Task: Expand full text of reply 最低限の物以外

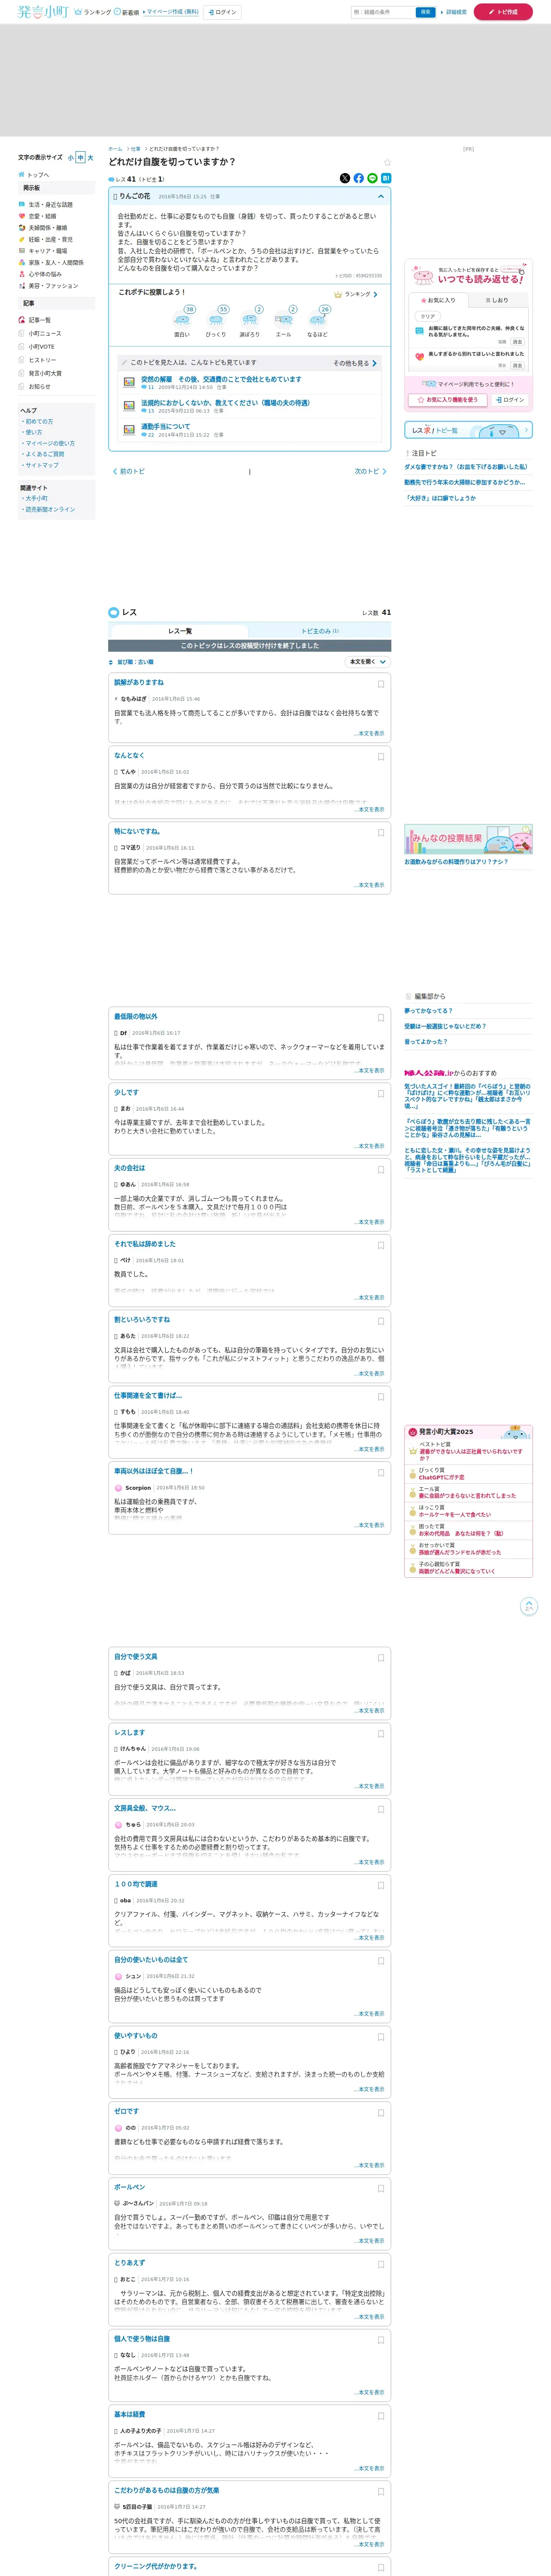Action: pos(369,1071)
